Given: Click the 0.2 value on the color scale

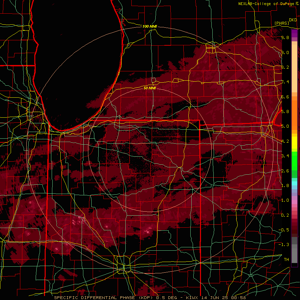Looking at the screenshot, I should [x=285, y=215].
